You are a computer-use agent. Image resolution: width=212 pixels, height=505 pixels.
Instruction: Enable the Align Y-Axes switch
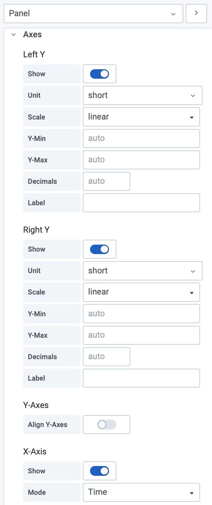tap(107, 425)
